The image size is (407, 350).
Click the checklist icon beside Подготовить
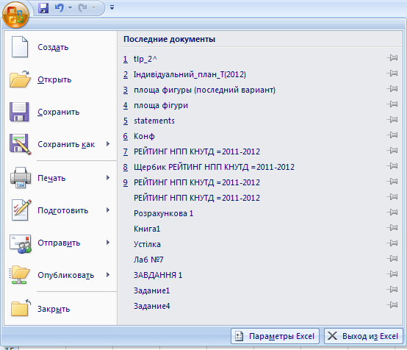[21, 210]
